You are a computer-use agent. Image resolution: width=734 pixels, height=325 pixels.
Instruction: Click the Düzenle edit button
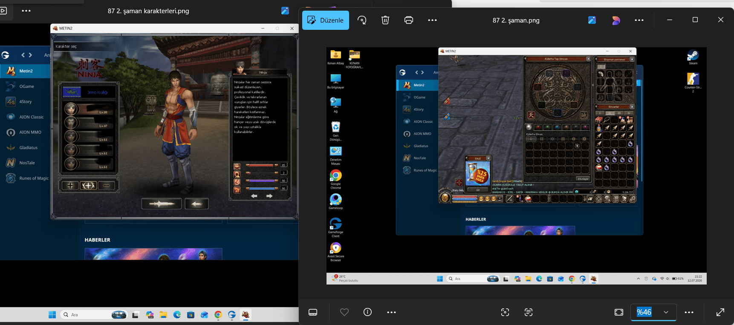[x=326, y=20]
